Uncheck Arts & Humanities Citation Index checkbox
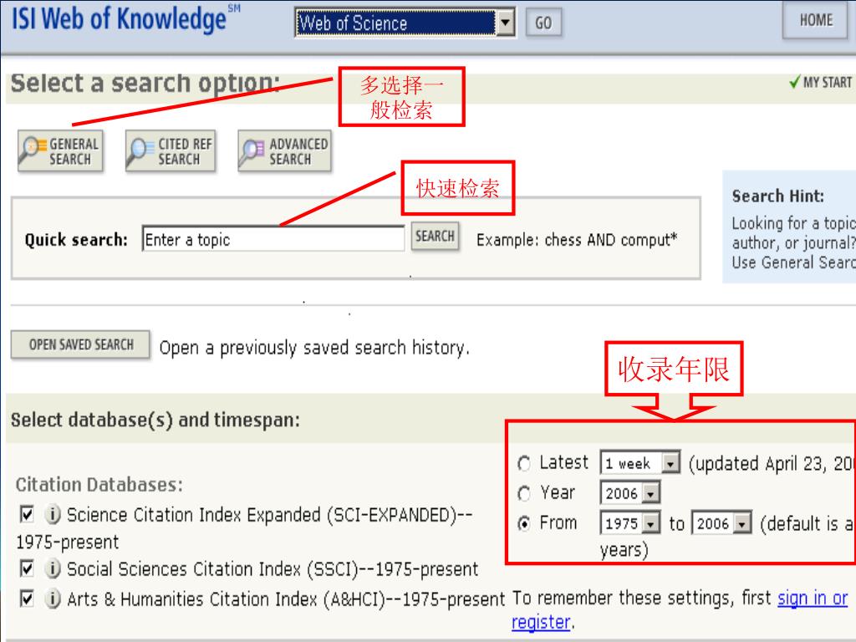Viewport: 856px width, 642px height. coord(26,599)
